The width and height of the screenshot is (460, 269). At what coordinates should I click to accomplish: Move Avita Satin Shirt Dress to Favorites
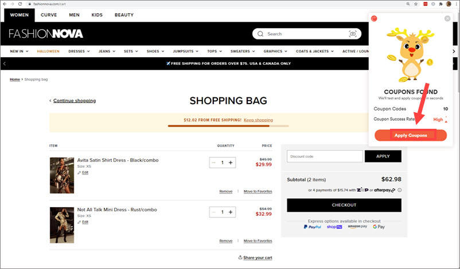258,191
